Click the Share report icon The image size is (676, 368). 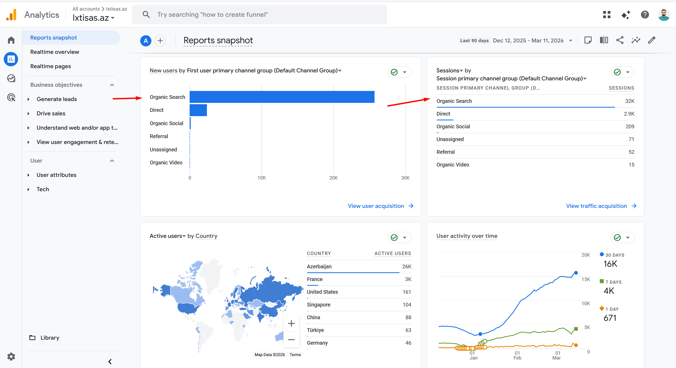(620, 40)
